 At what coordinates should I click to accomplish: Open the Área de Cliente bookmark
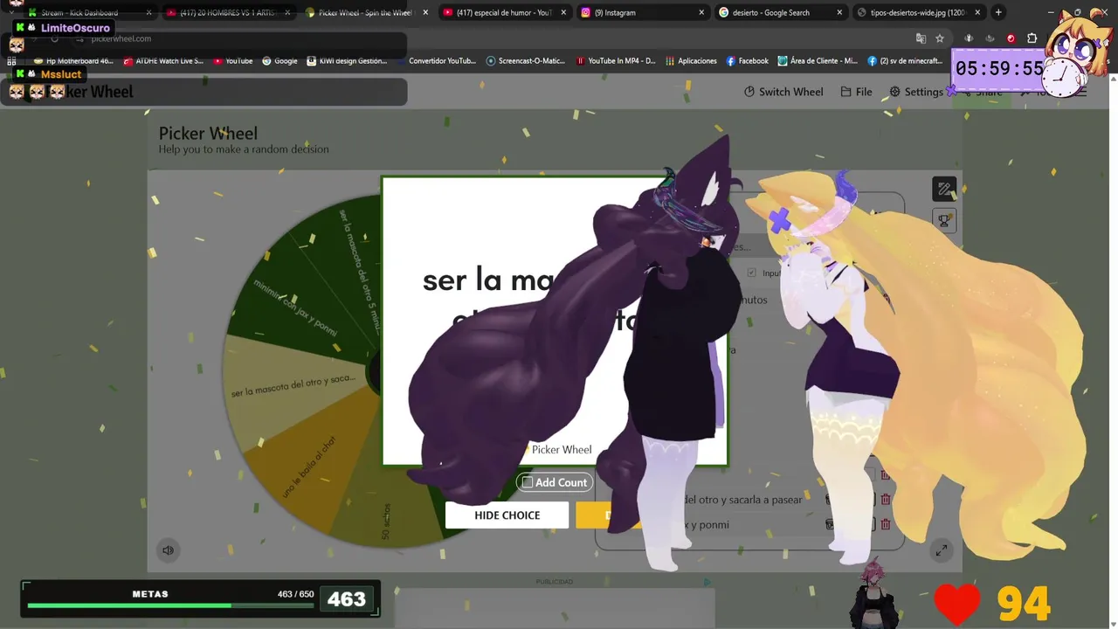click(818, 61)
